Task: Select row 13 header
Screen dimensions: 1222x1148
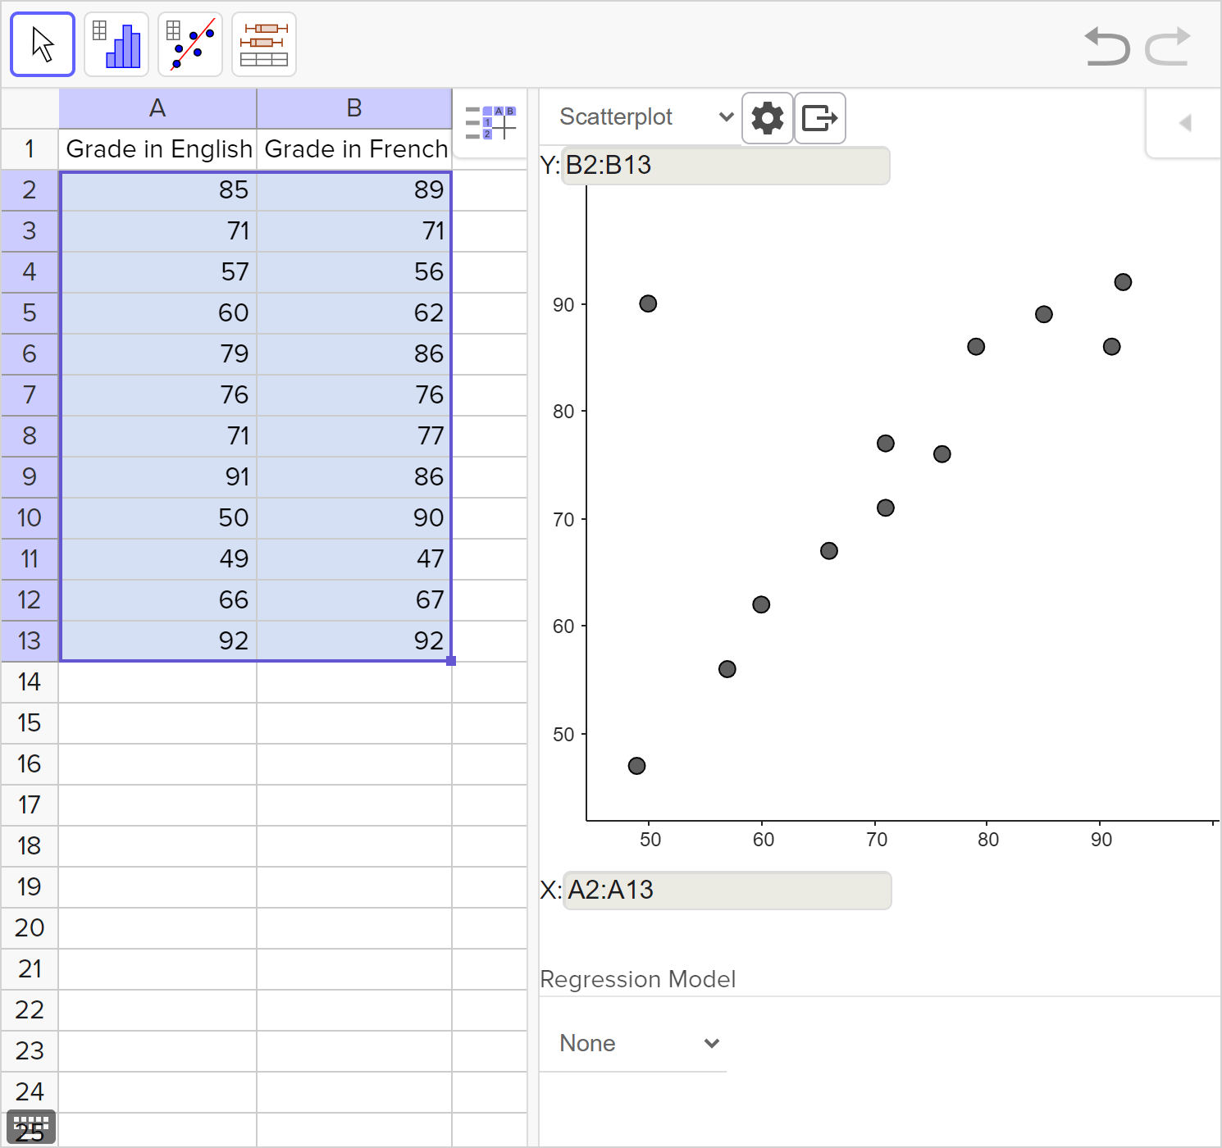Action: tap(30, 641)
